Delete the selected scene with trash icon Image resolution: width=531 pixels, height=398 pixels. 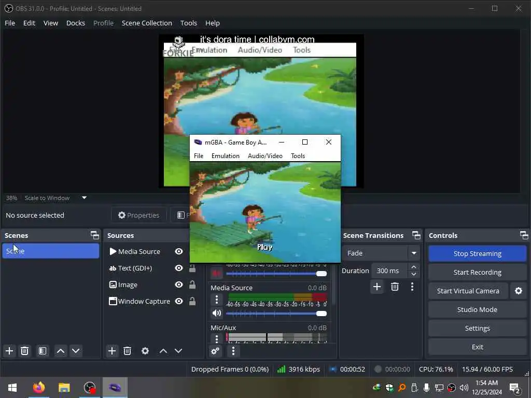click(x=24, y=351)
